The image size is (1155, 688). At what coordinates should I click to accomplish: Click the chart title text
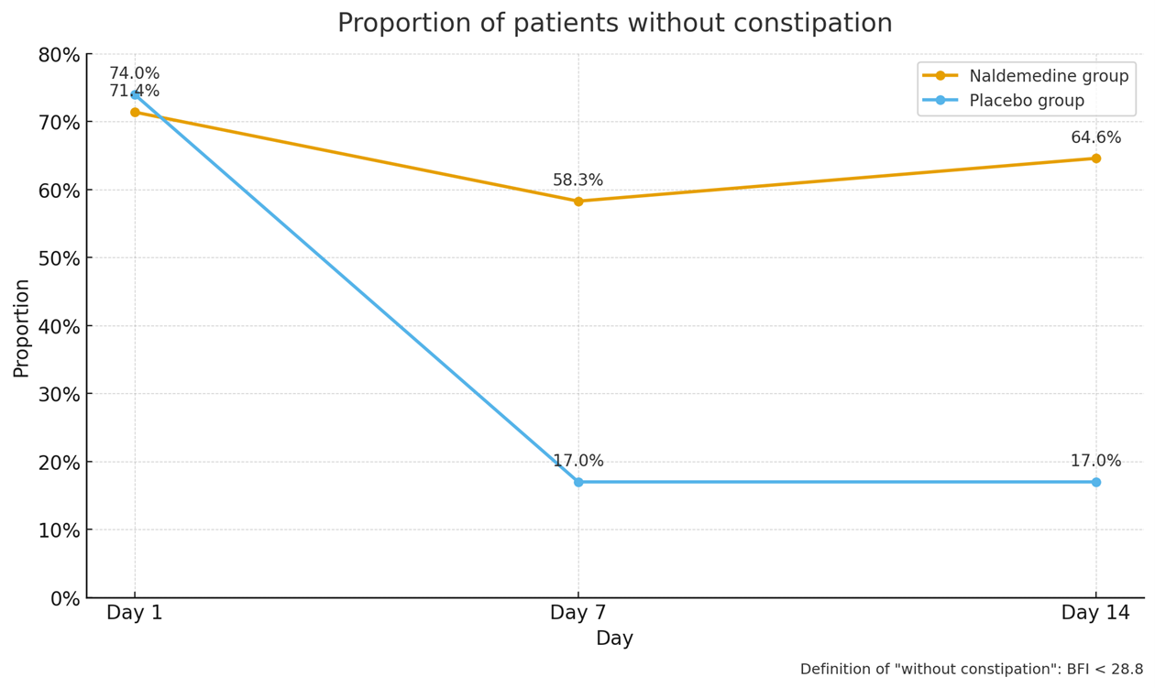click(614, 24)
